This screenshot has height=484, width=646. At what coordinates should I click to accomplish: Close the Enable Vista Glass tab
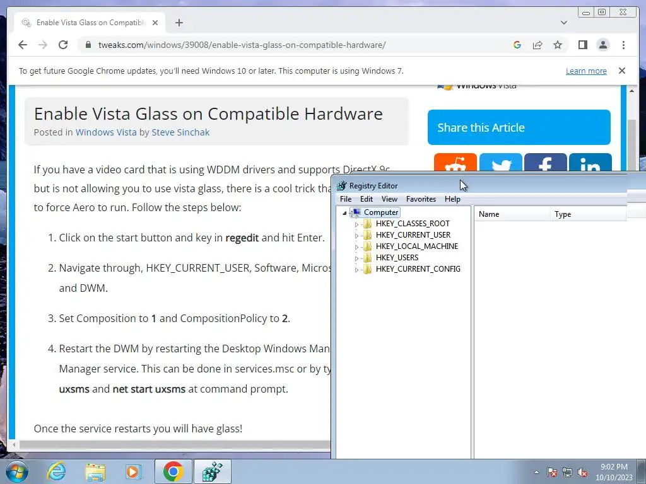(155, 23)
